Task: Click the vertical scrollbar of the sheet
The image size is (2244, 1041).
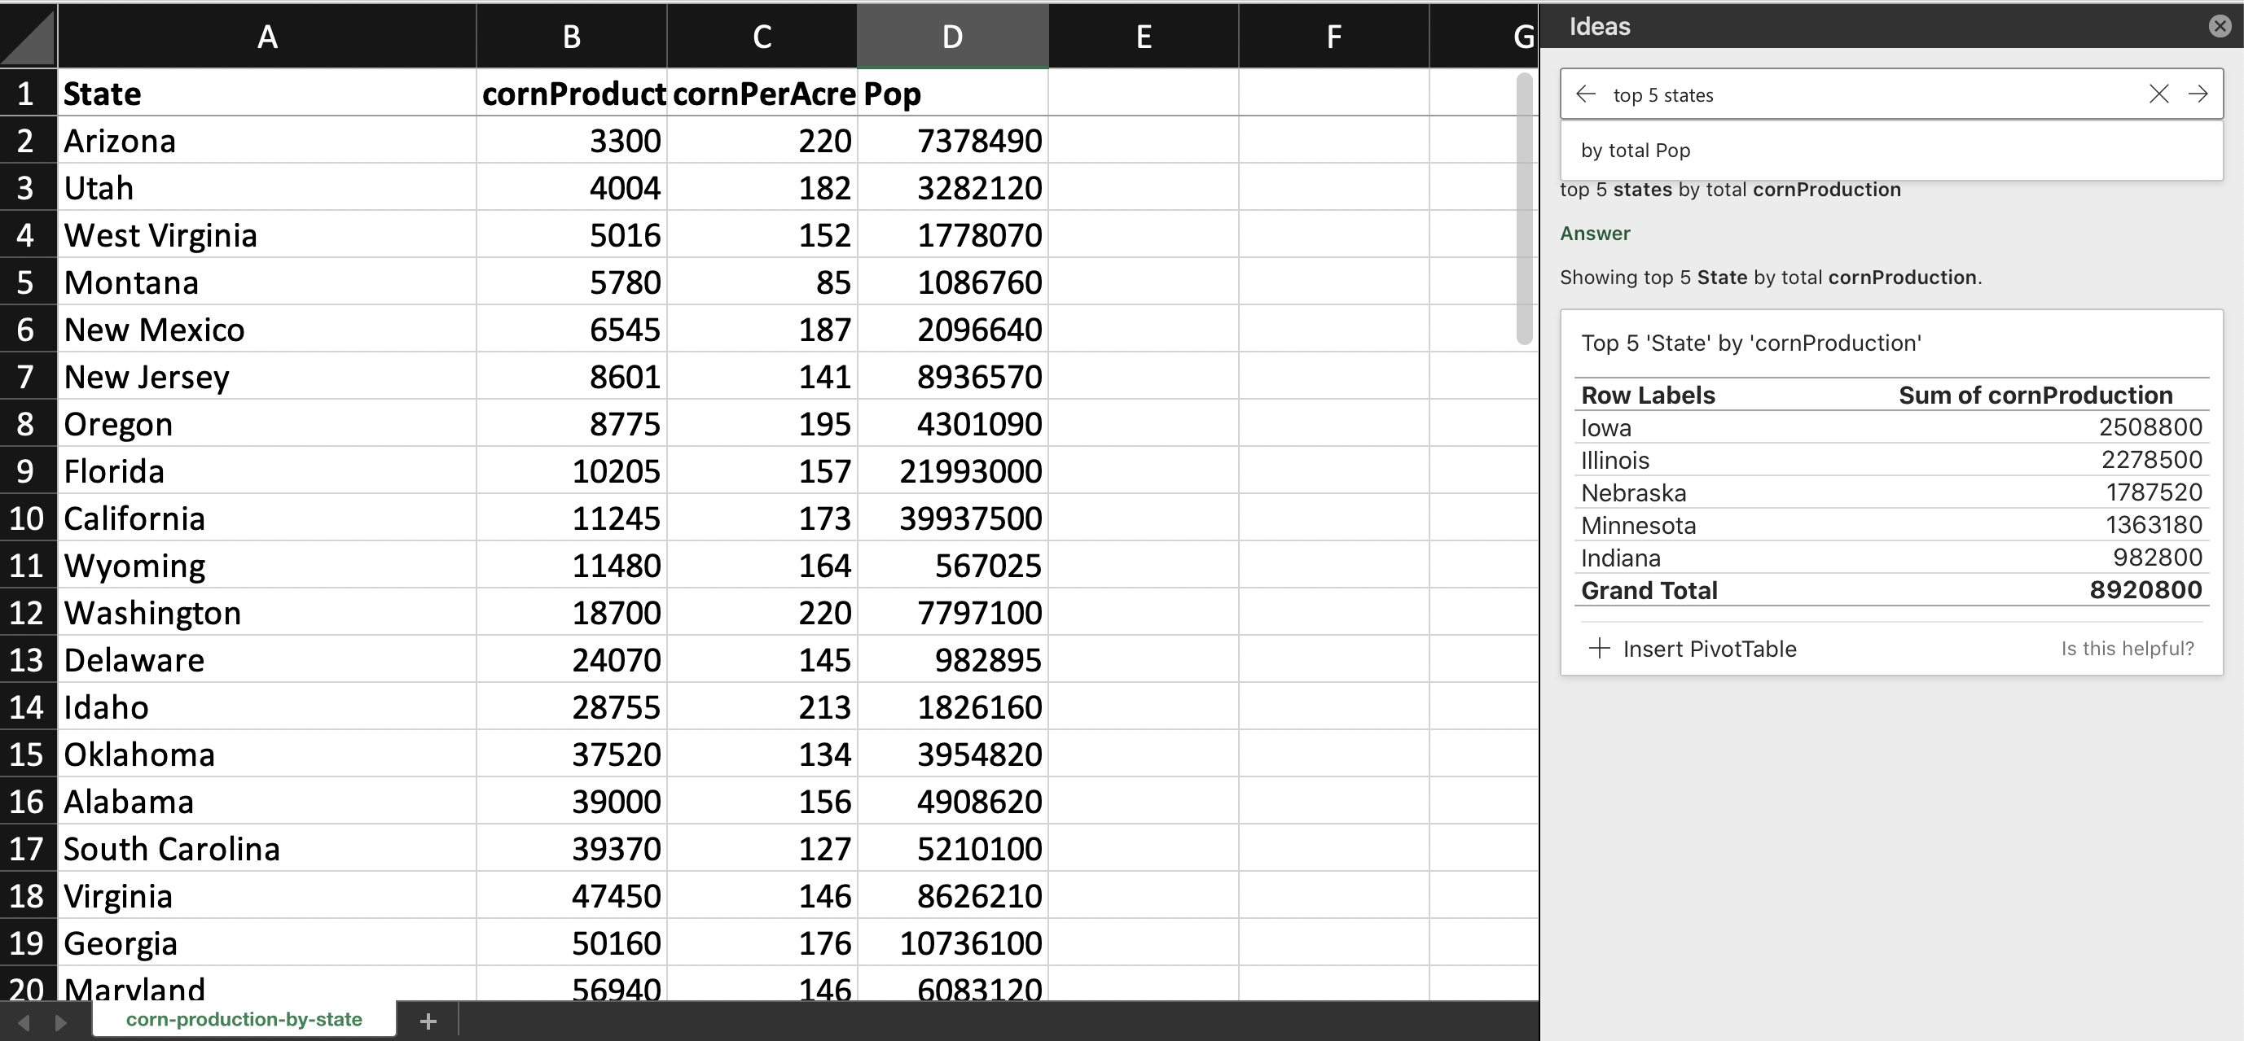Action: tap(1524, 209)
